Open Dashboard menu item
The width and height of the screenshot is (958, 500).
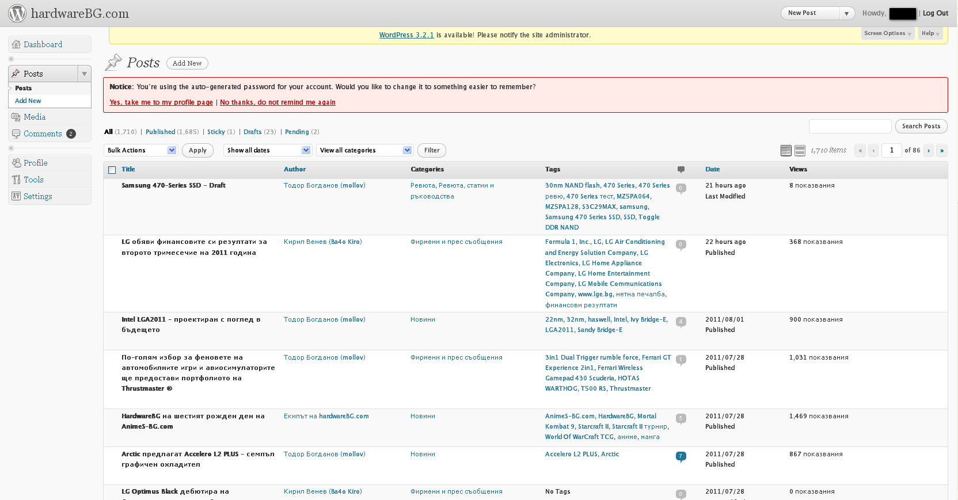tap(43, 44)
